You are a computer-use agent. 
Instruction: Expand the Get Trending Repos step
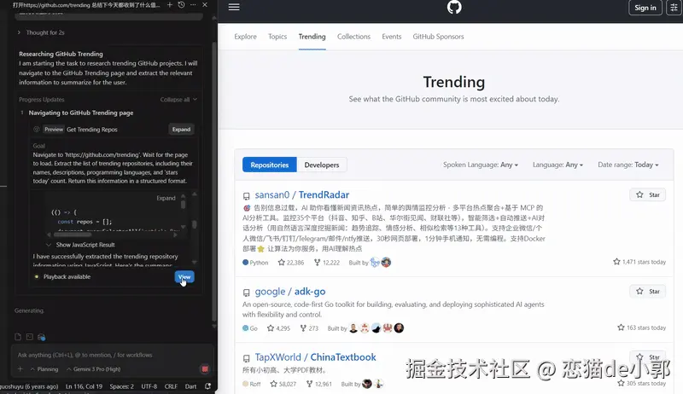181,129
